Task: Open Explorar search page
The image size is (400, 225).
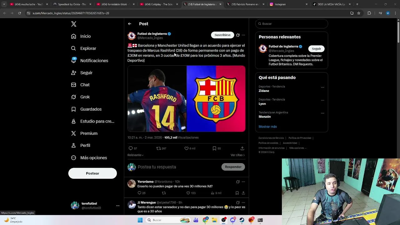Action: point(83,48)
